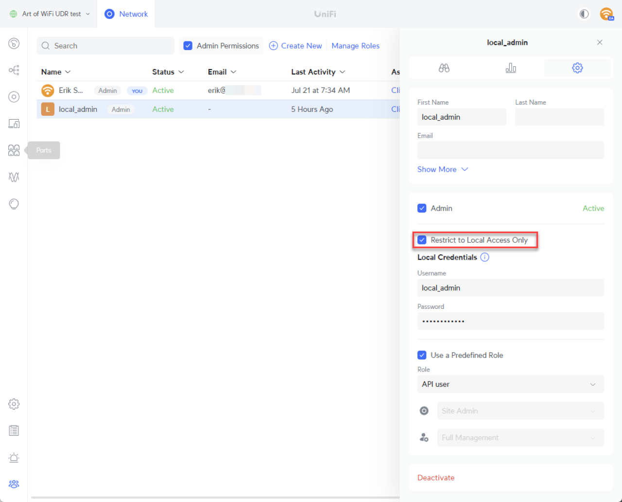Open the Dashboard icon in the sidebar
The height and width of the screenshot is (502, 622).
pos(14,43)
